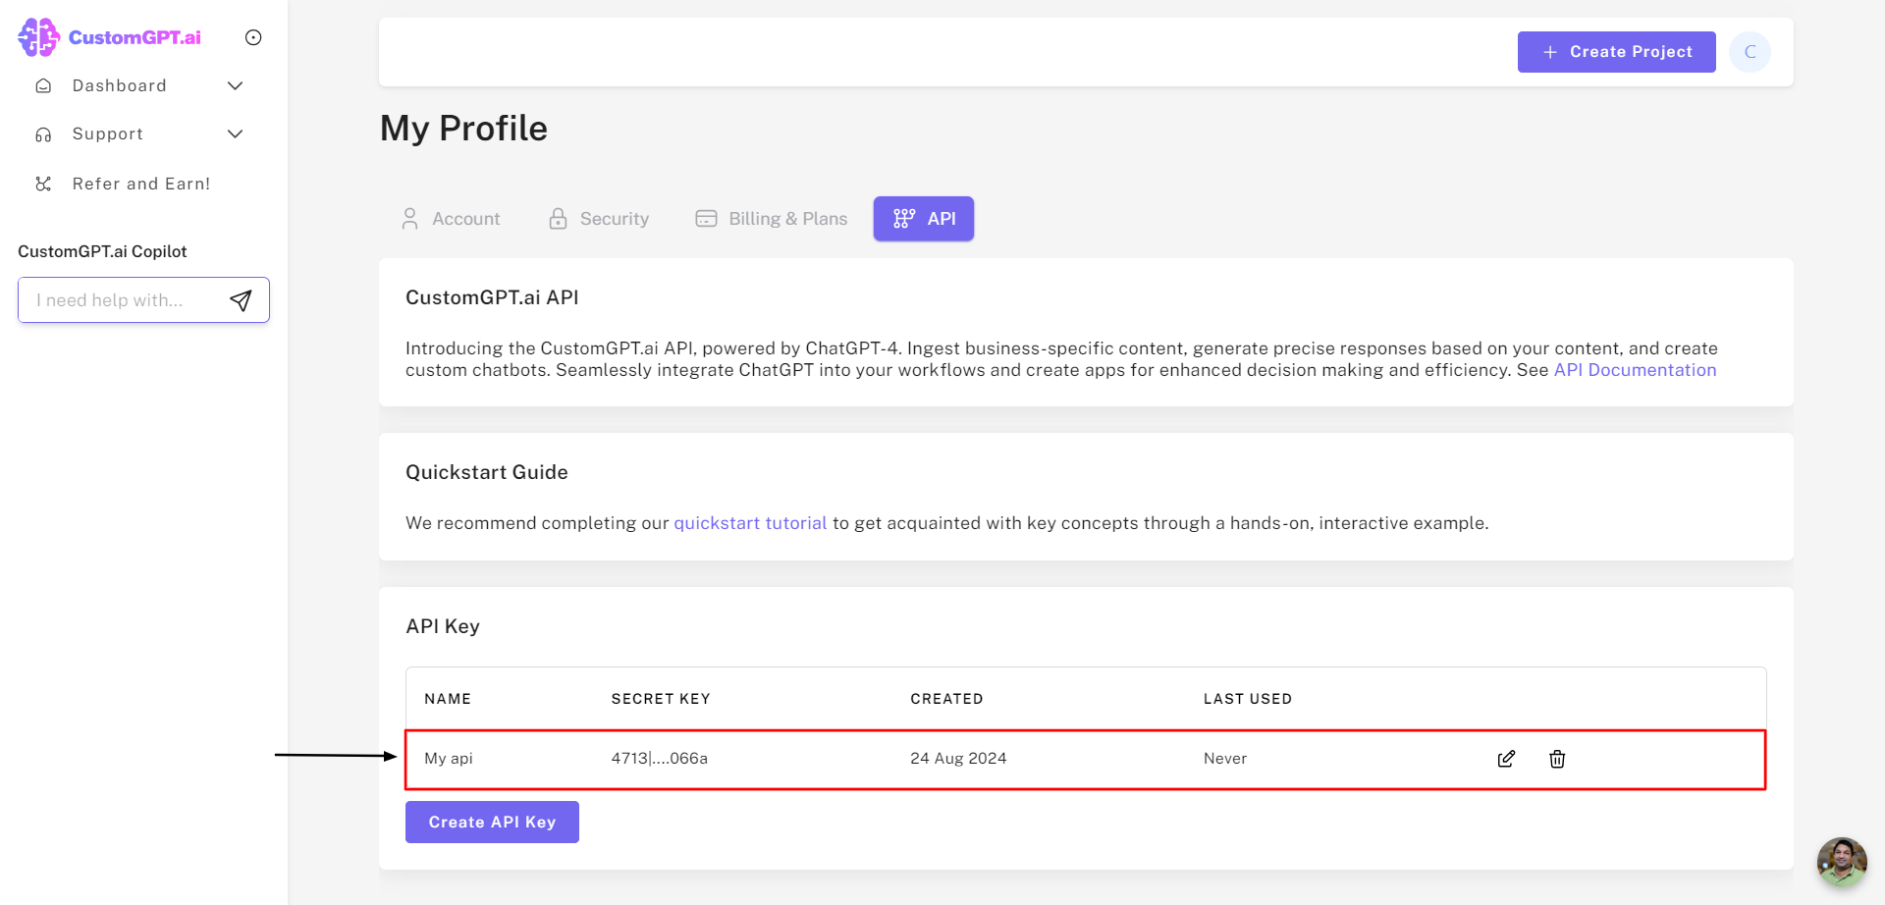The width and height of the screenshot is (1885, 905).
Task: Switch to the Billing & Plans tab
Action: (x=772, y=219)
